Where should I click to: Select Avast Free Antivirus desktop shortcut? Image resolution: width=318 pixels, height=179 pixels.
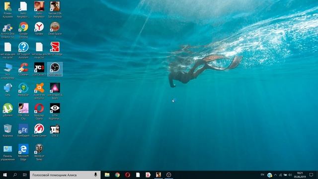[x=39, y=91]
